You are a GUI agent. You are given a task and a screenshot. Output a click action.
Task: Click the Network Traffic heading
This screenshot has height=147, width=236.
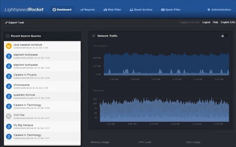(107, 36)
